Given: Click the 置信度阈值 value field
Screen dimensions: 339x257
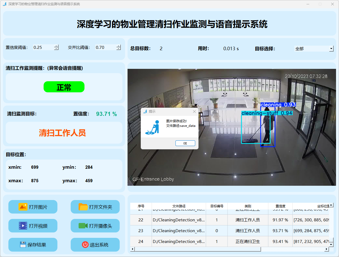Looking at the screenshot, I should (43, 48).
